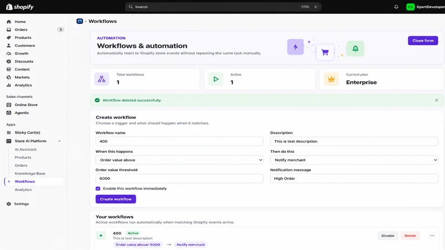Viewport: 445px width, 250px height.
Task: Click the Current plan crown icon
Action: tap(331, 79)
